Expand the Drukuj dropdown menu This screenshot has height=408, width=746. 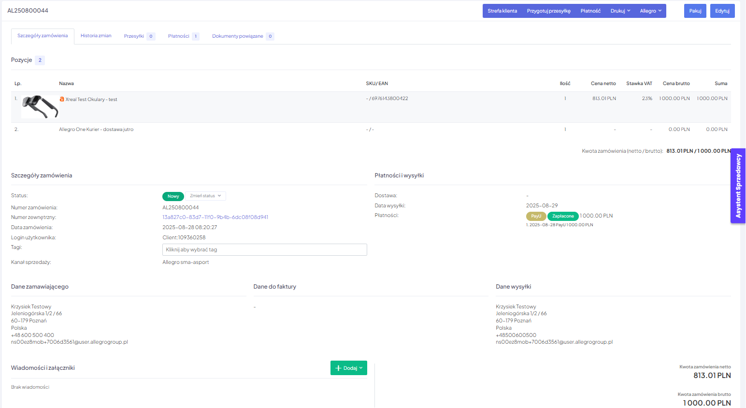[620, 11]
